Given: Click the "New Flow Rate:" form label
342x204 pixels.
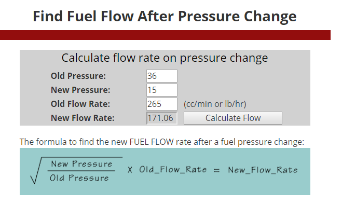Looking at the screenshot, I should pos(83,118).
